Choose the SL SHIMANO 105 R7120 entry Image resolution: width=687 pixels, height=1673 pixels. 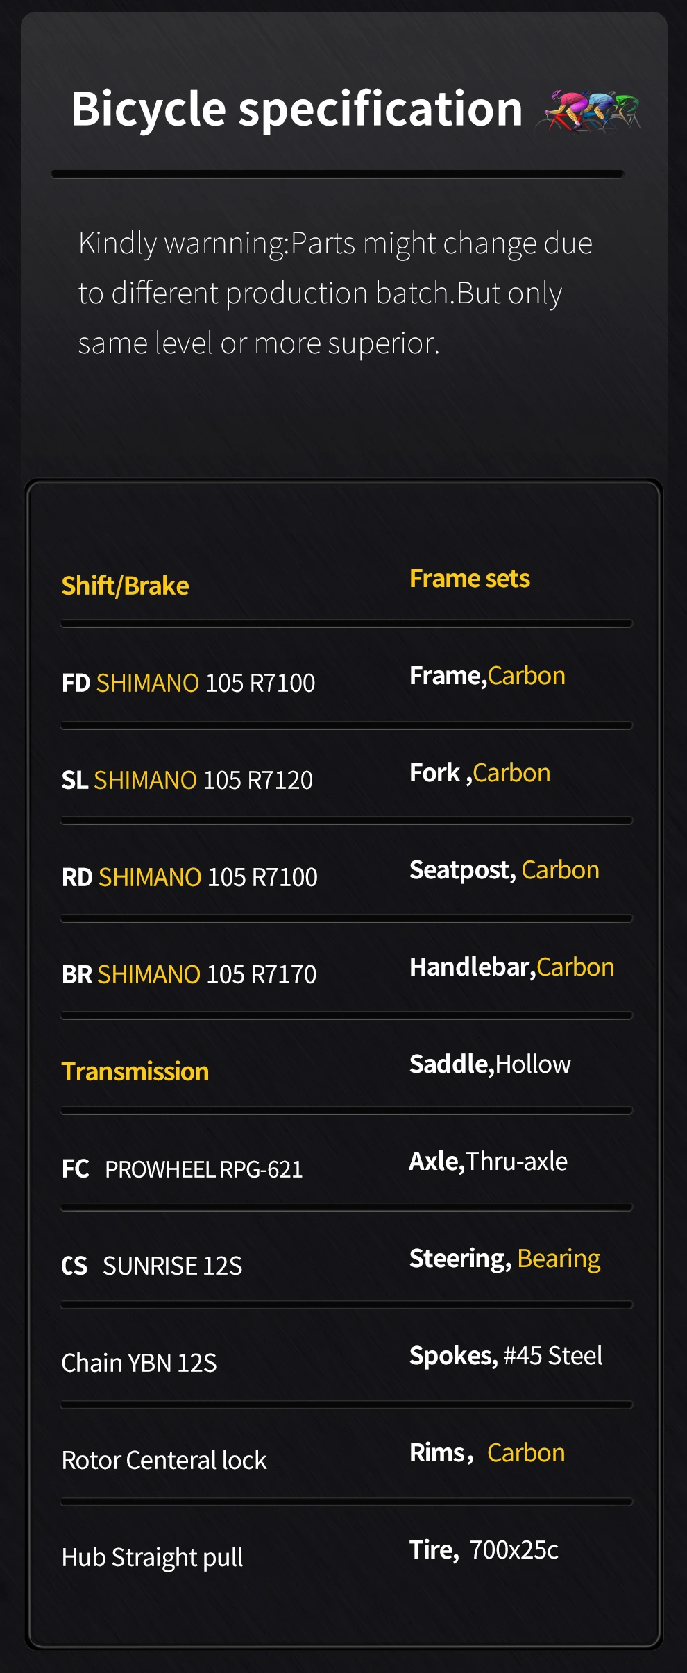click(x=187, y=781)
